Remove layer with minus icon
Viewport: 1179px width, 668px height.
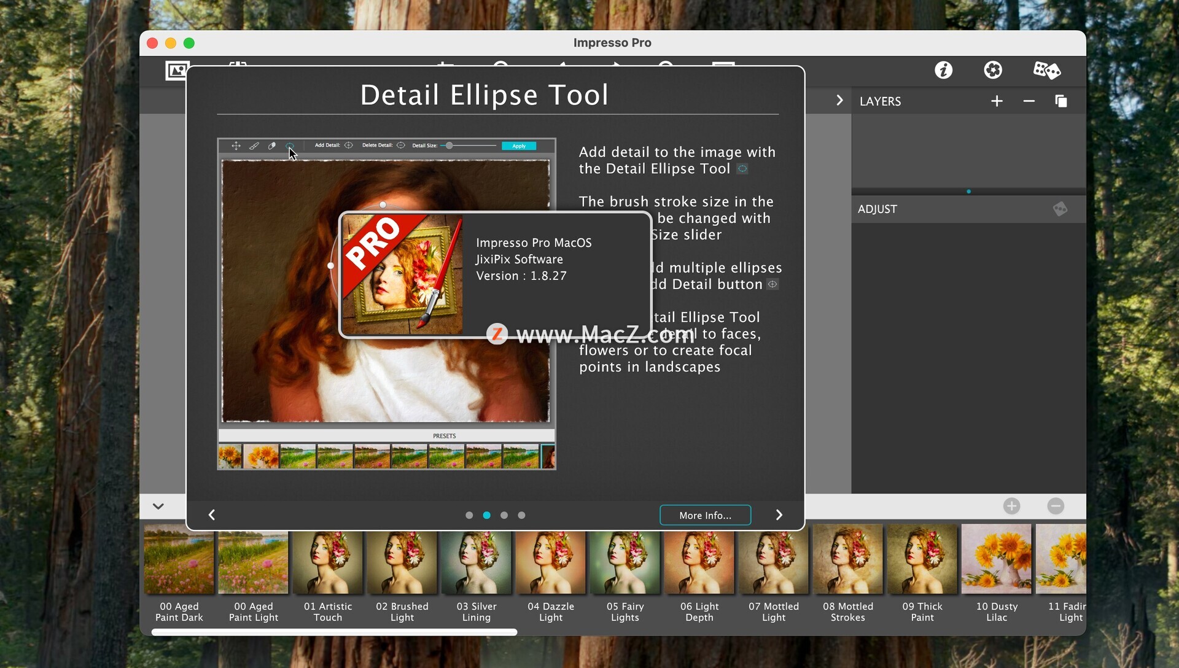(1029, 101)
